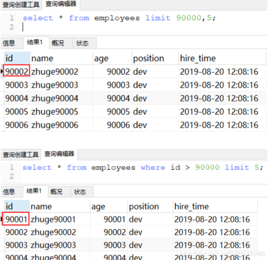268x260 pixels.
Task: Select position cell of zhuge90003 row, upper grid
Action: tap(155, 85)
